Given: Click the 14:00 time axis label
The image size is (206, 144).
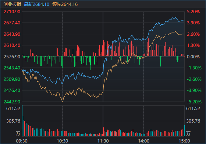Looking at the screenshot, I should pos(143,141).
